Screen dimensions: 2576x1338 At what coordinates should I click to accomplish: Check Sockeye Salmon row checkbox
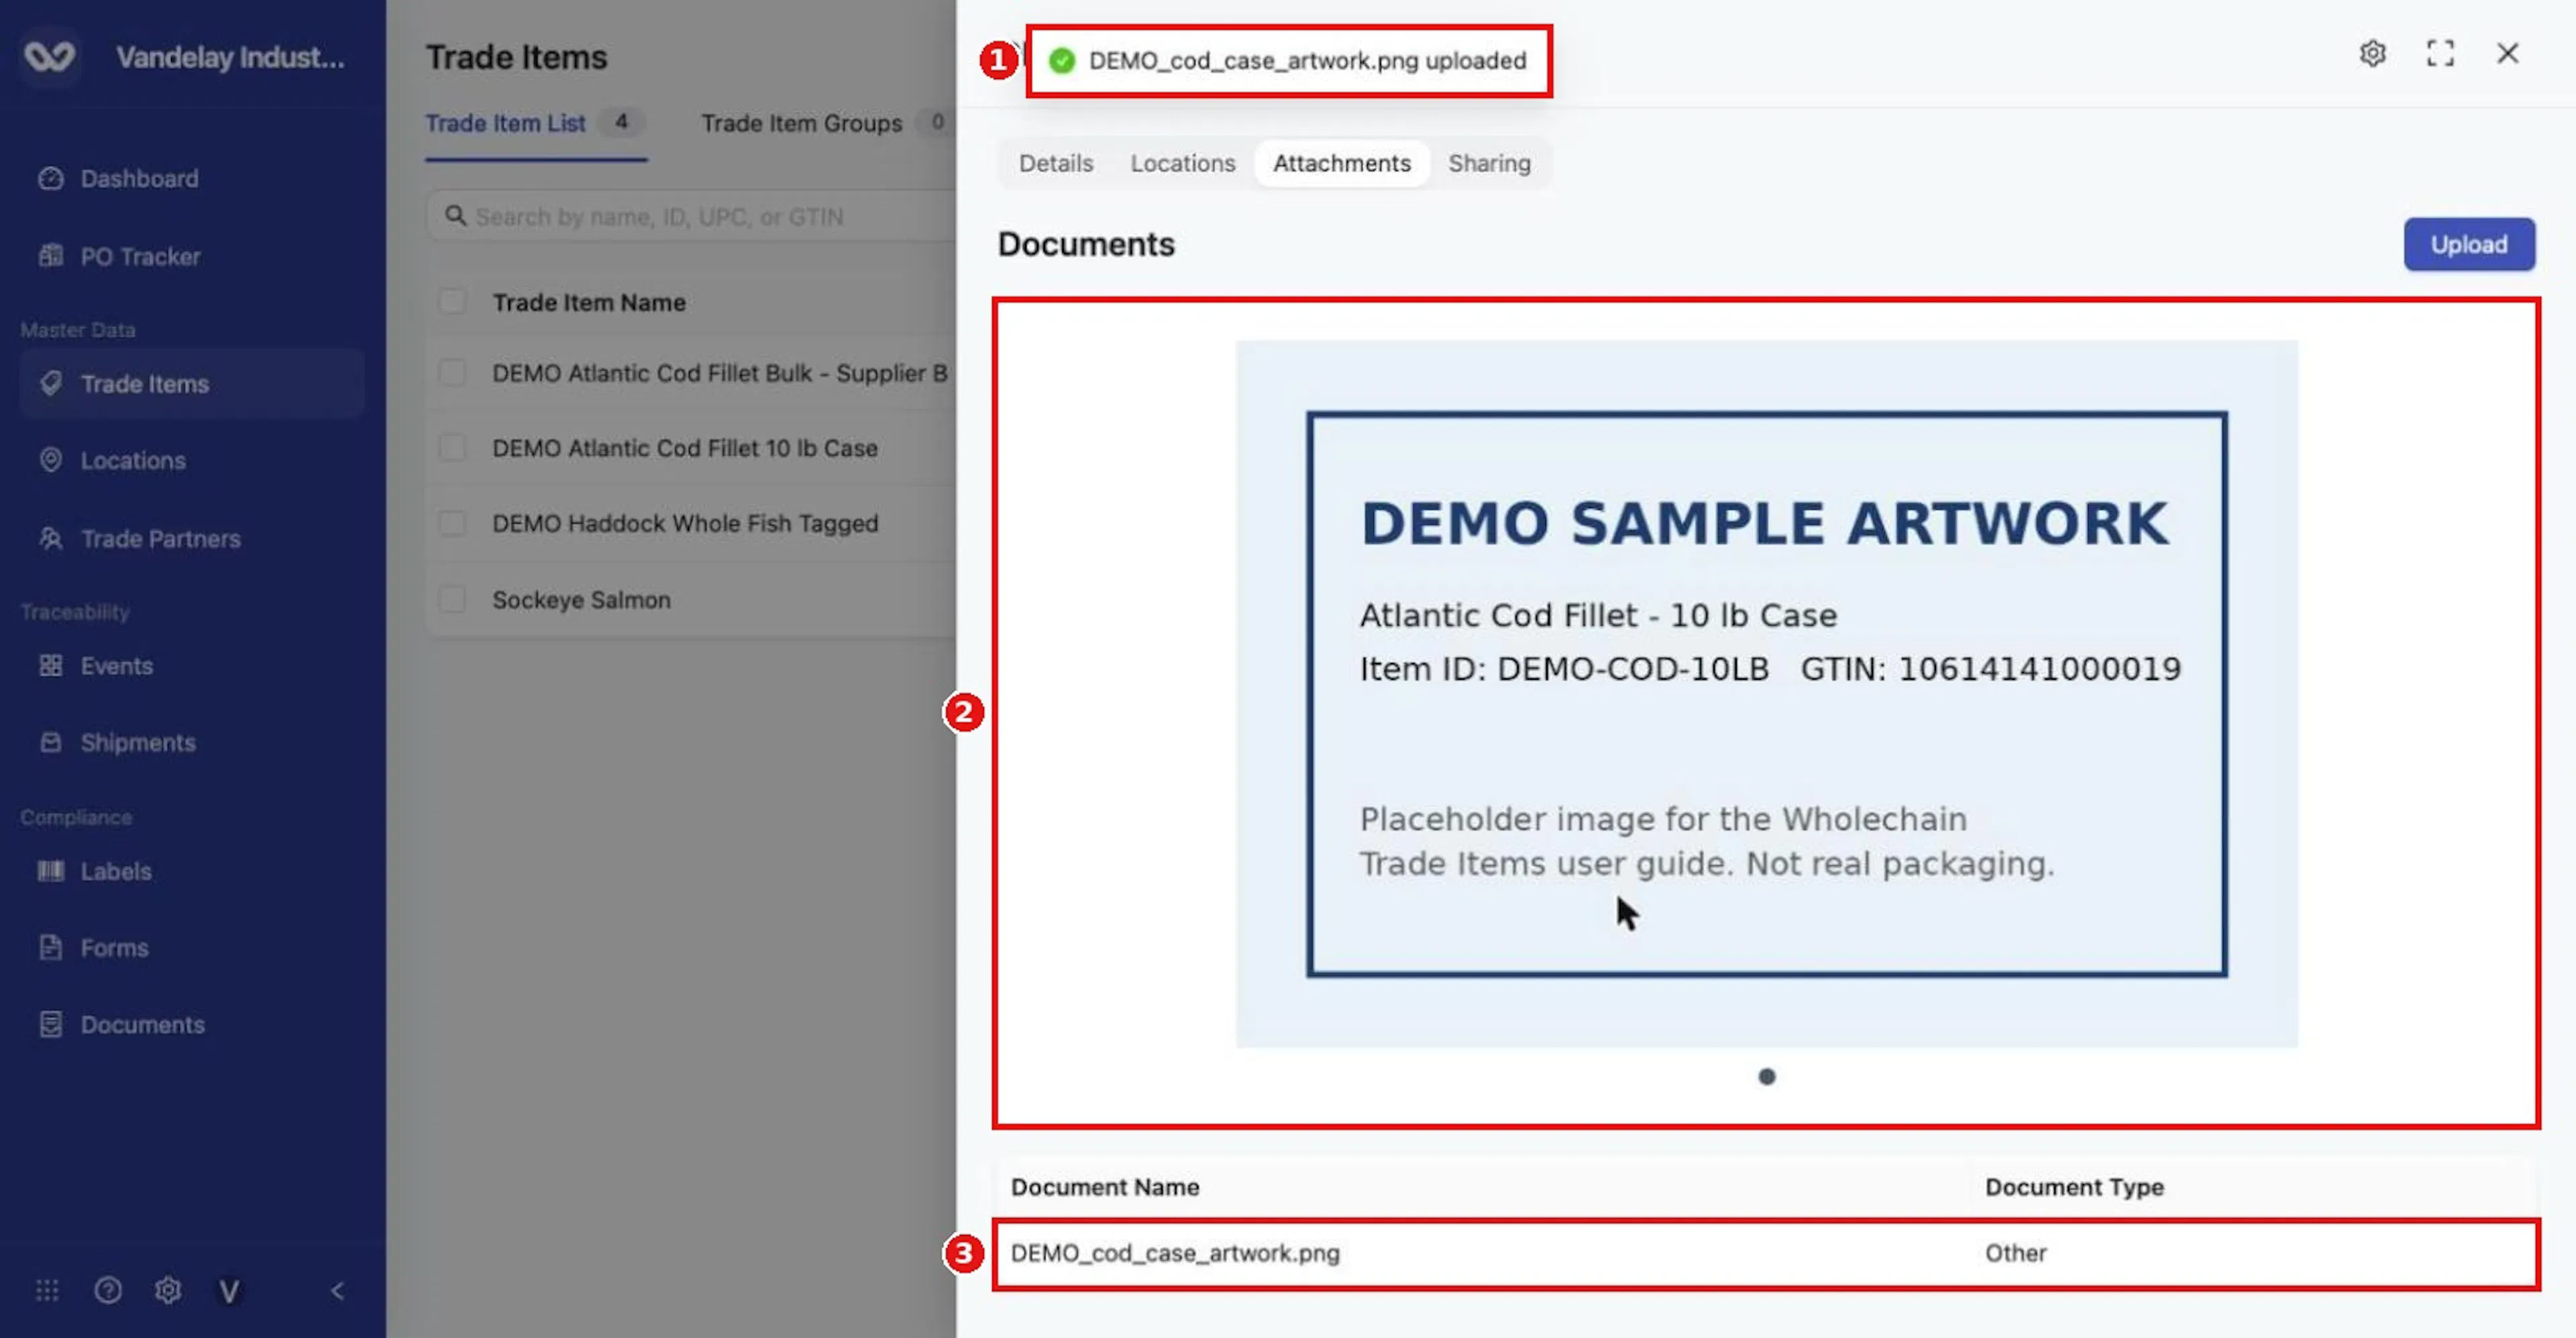click(452, 599)
